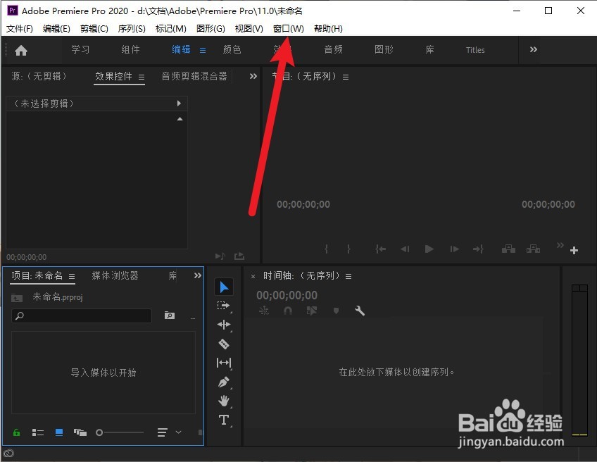The width and height of the screenshot is (597, 462).
Task: Select the Razor tool
Action: point(223,344)
